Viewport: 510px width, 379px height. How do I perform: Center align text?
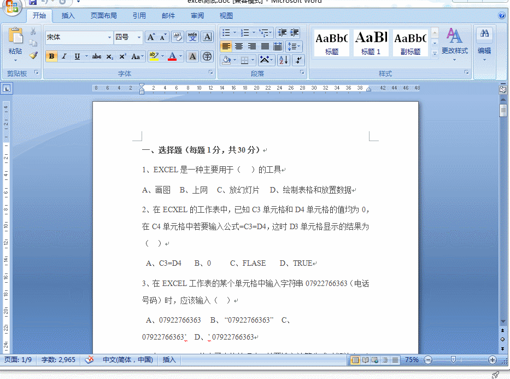[239, 46]
